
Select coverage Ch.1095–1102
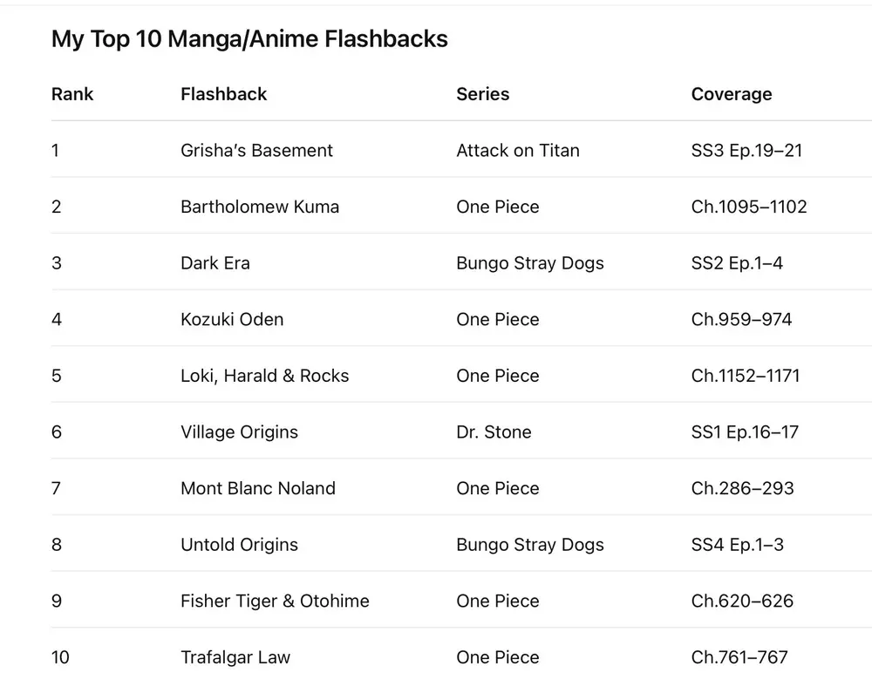749,207
